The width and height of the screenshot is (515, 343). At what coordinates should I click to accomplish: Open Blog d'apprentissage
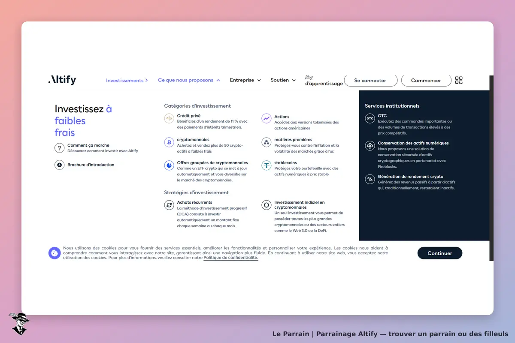point(324,81)
